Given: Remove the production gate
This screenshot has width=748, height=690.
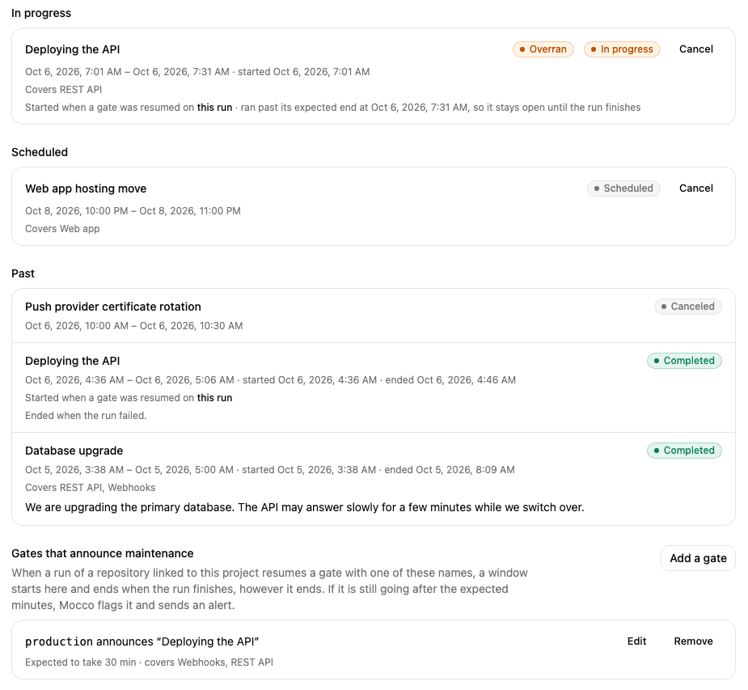Looking at the screenshot, I should [693, 641].
